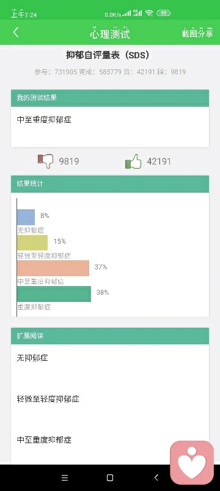Click the orange 37% bar
Screen dimensions: 220x491
pos(53,268)
